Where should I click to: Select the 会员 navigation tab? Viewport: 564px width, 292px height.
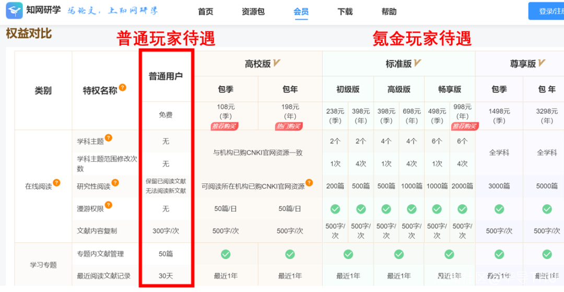[301, 11]
